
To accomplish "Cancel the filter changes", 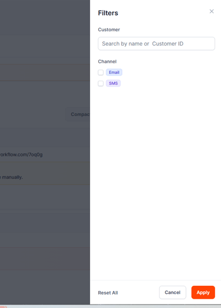I will 172,292.
